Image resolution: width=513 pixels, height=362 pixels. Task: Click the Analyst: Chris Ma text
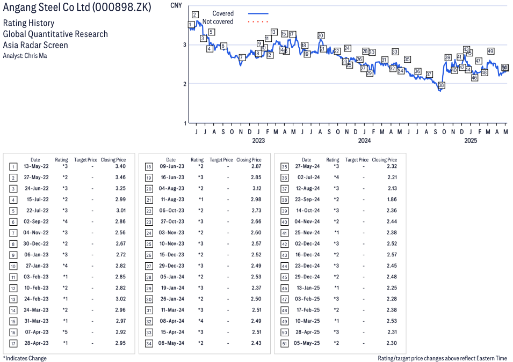click(25, 56)
